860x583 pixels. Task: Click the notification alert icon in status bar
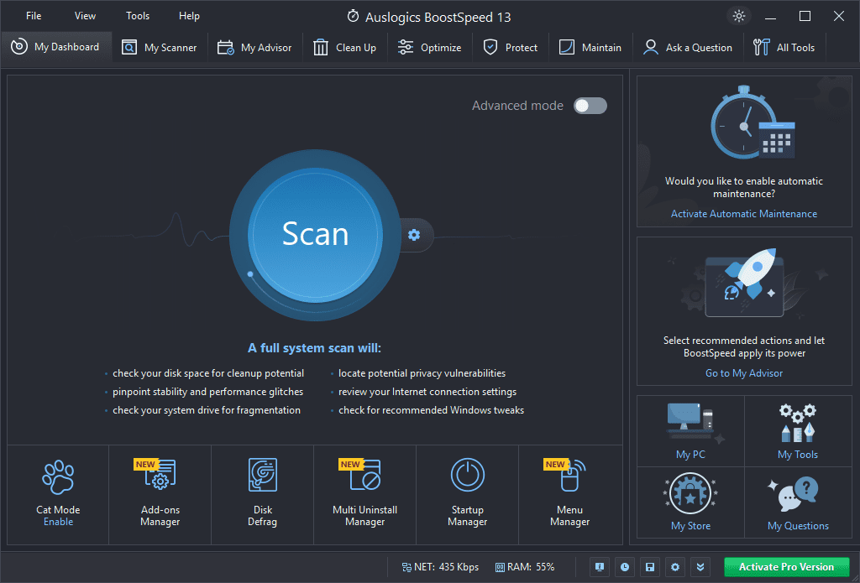[x=600, y=567]
